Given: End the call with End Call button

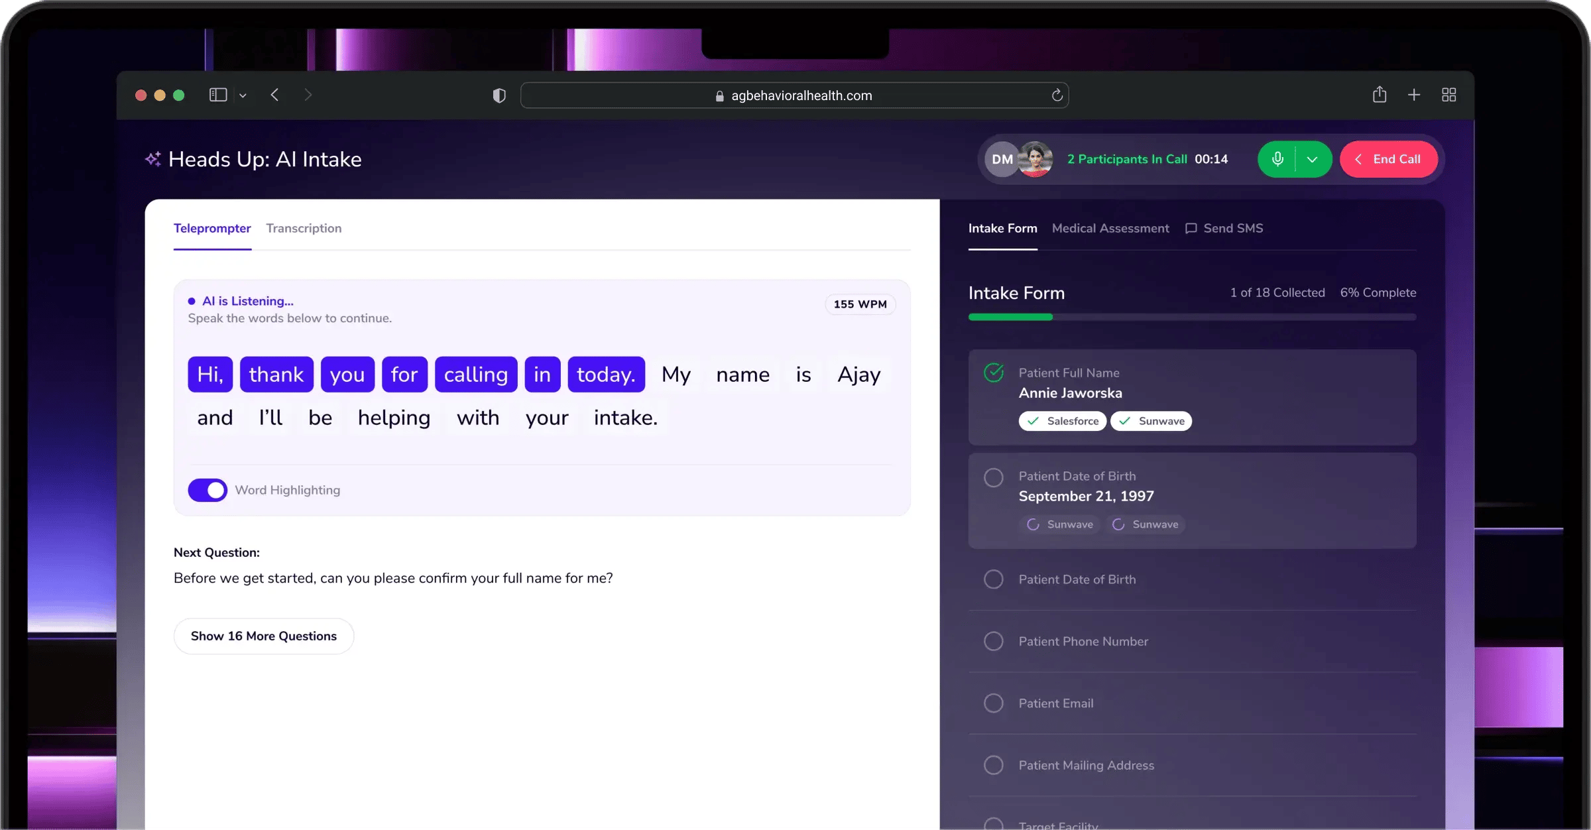Looking at the screenshot, I should pyautogui.click(x=1388, y=159).
